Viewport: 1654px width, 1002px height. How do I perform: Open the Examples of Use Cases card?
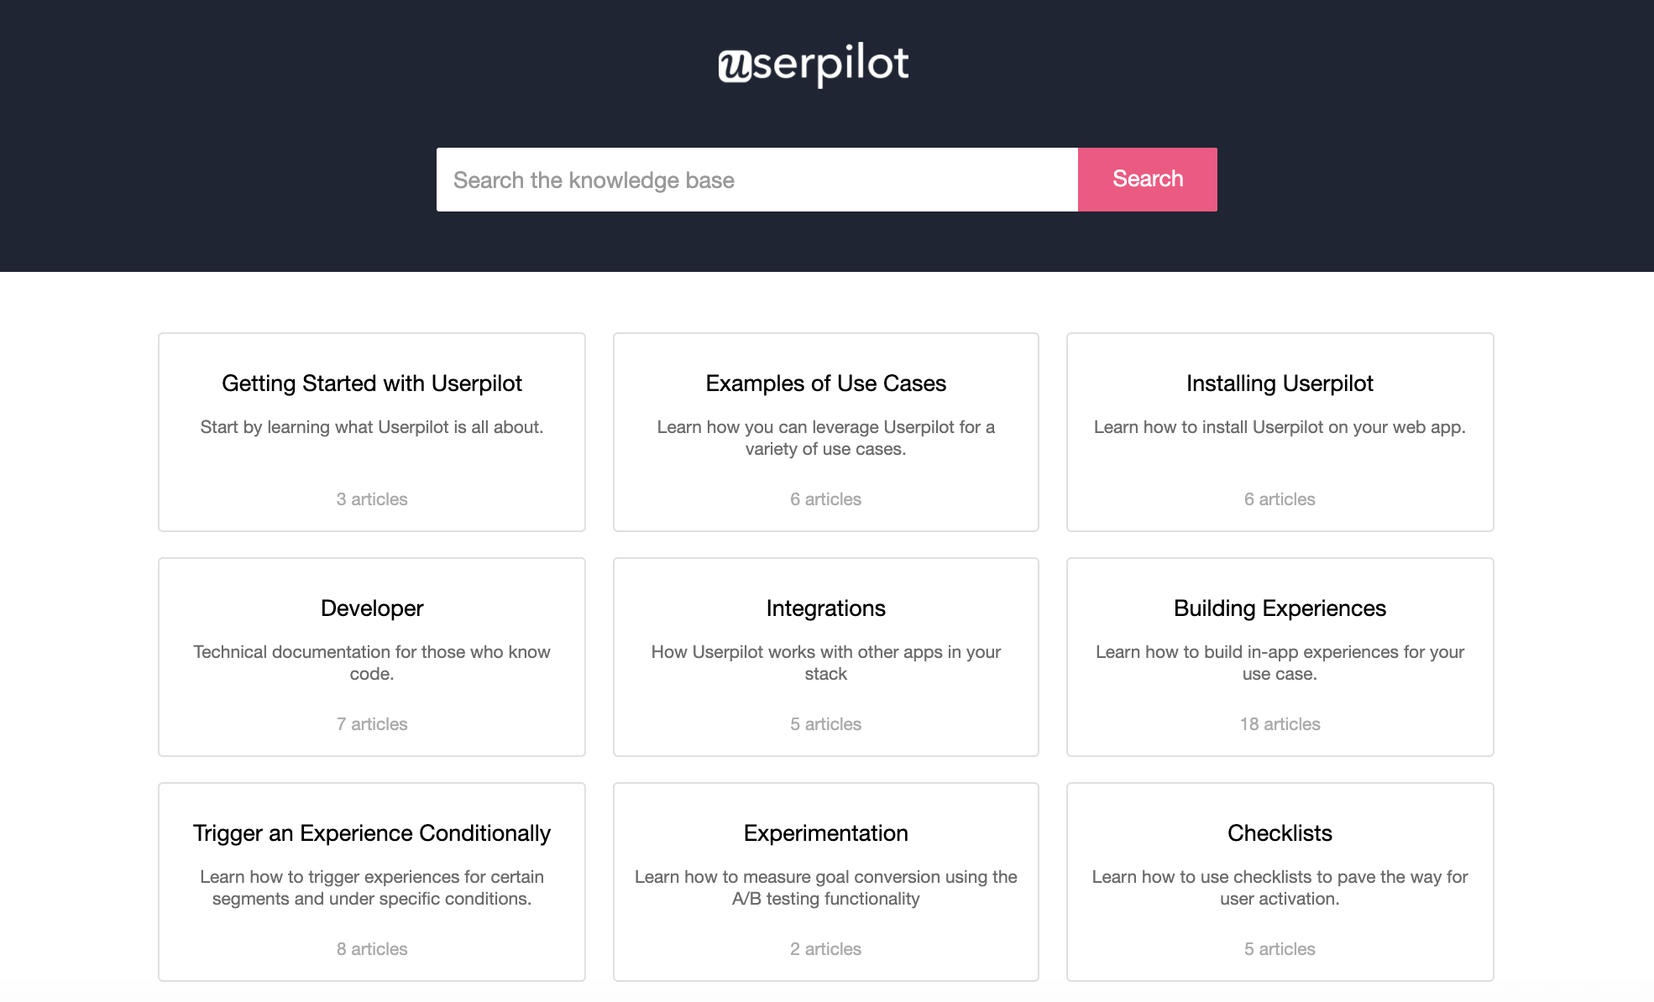[x=825, y=384]
